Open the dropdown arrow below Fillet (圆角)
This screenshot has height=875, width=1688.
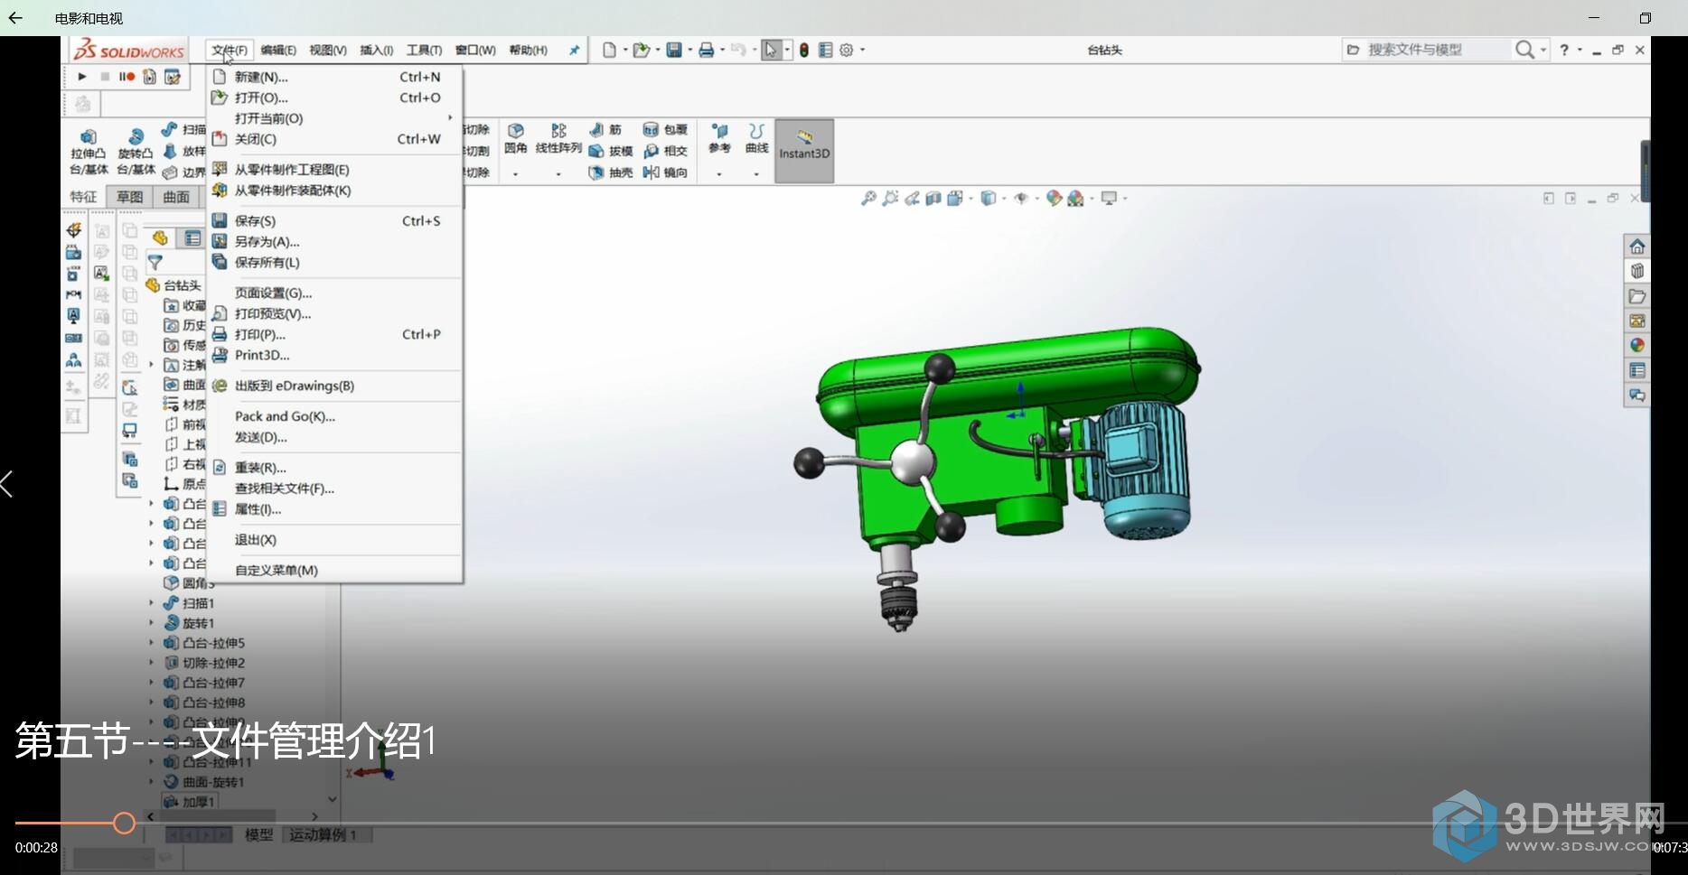(x=515, y=173)
